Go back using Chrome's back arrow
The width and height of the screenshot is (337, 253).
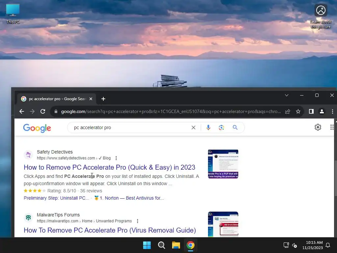(x=22, y=111)
